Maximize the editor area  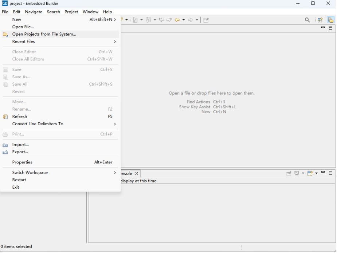point(330,28)
